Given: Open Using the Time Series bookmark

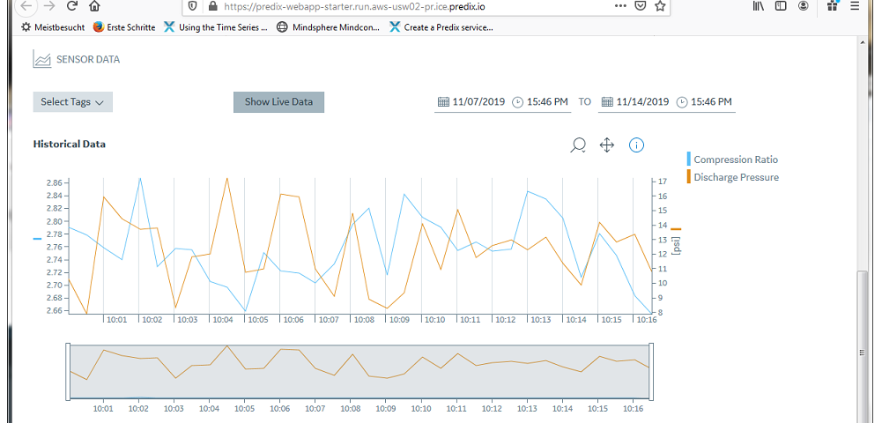Looking at the screenshot, I should point(216,27).
